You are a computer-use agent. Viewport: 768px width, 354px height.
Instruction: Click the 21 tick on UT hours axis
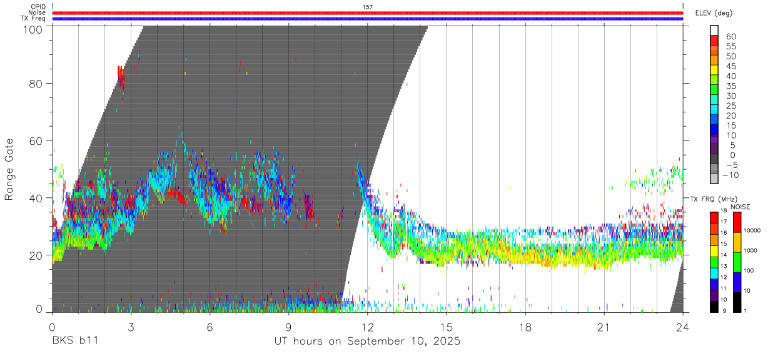click(604, 327)
